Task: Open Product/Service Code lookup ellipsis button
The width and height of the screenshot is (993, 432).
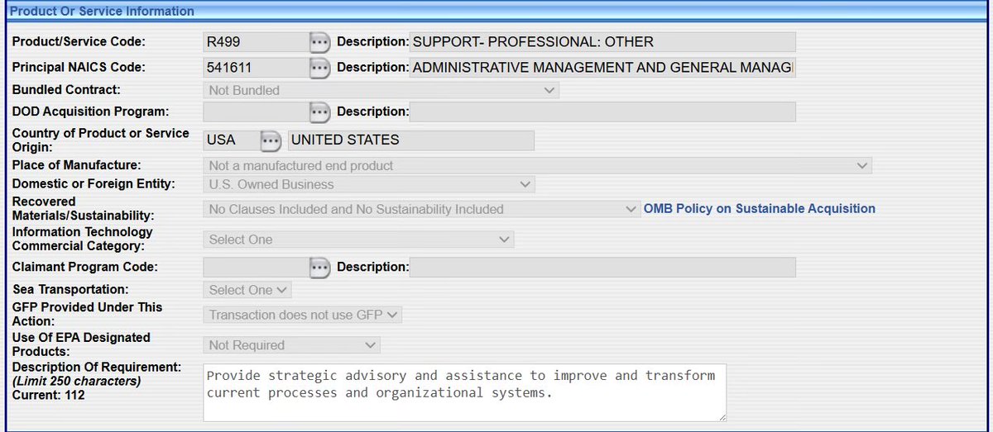Action: (319, 42)
